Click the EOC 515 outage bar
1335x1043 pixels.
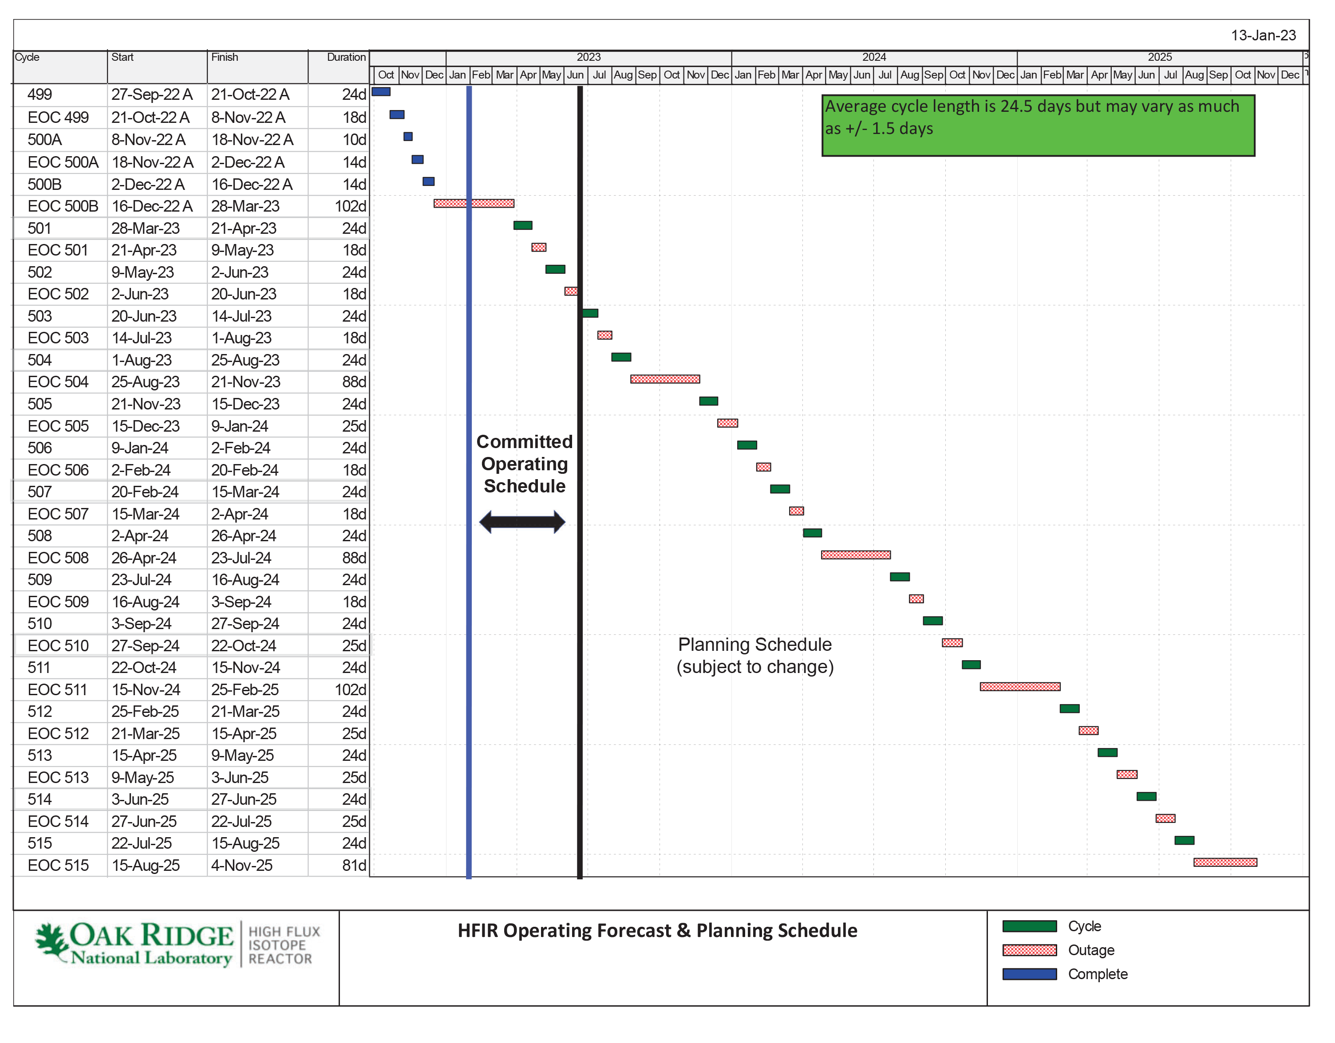tap(1225, 863)
